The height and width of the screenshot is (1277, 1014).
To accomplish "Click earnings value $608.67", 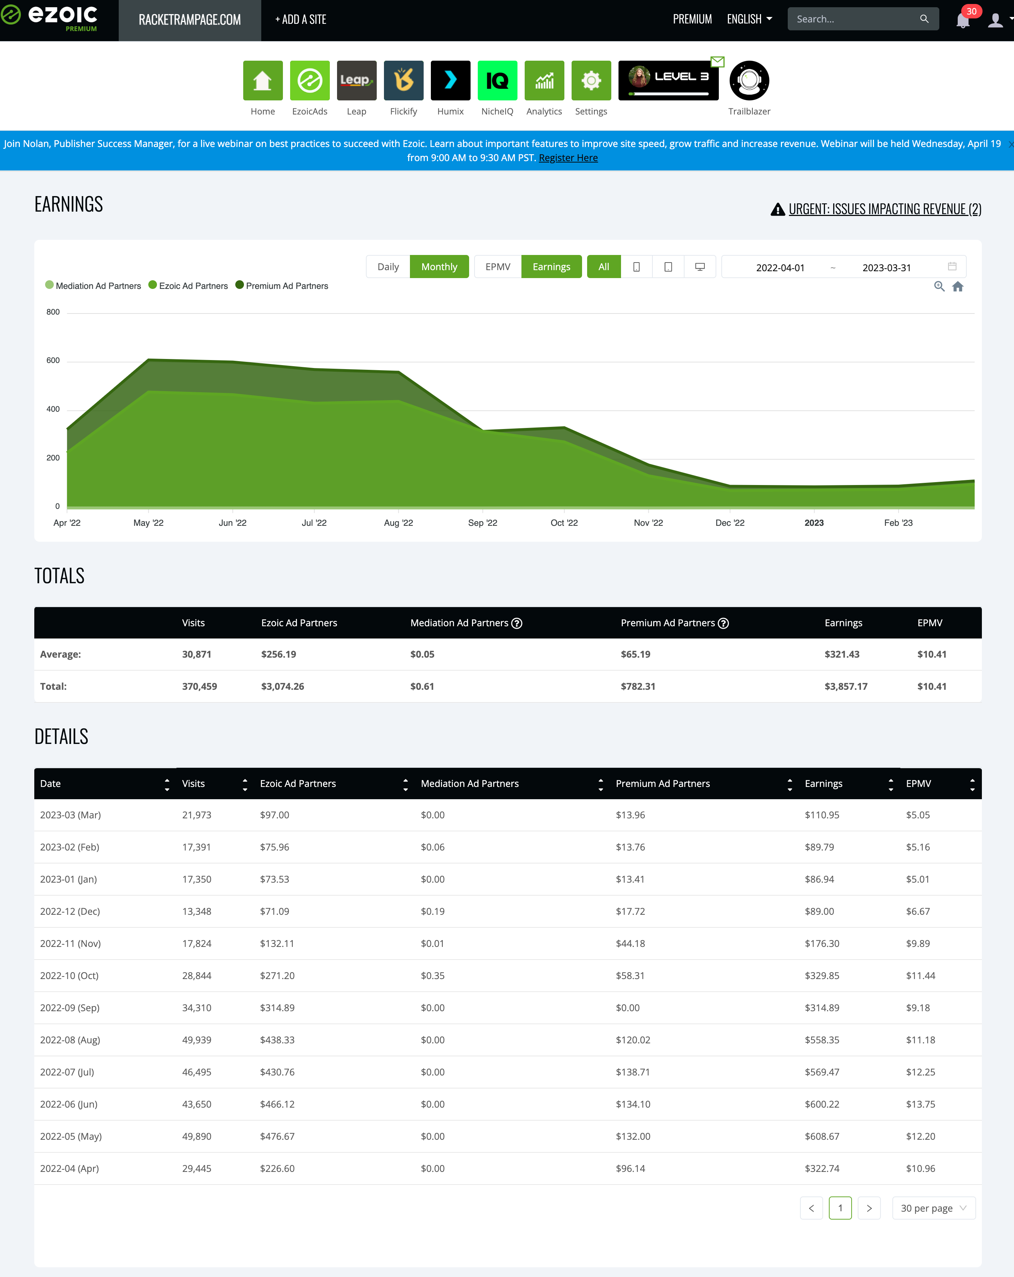I will click(822, 1137).
